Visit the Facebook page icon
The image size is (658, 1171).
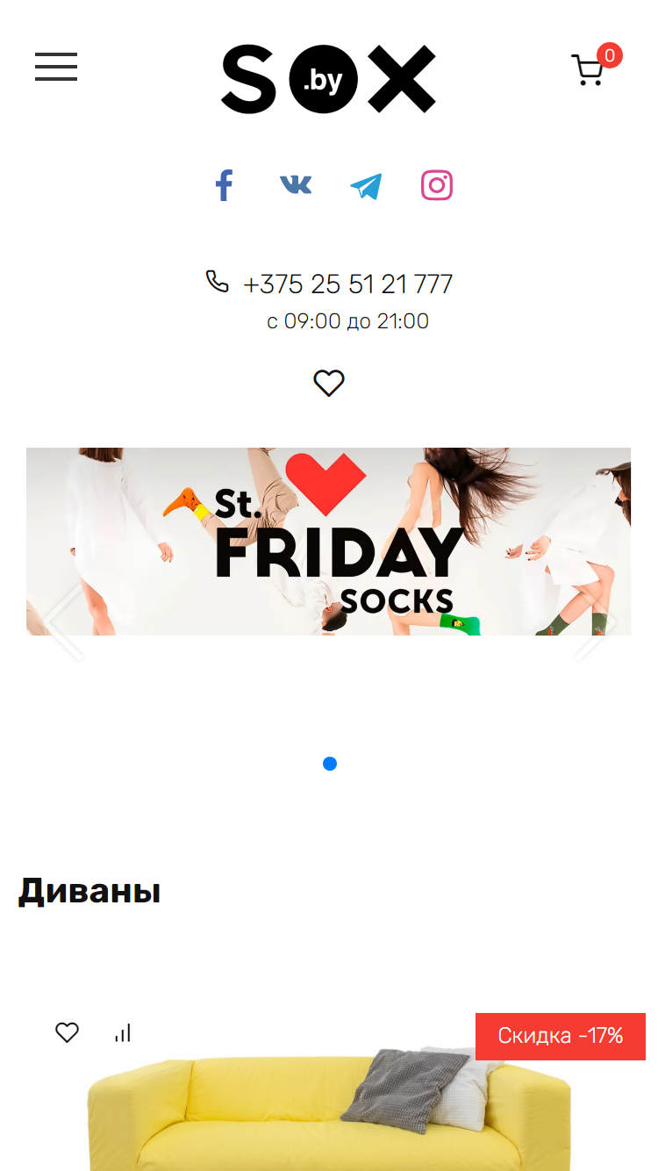[x=225, y=186]
